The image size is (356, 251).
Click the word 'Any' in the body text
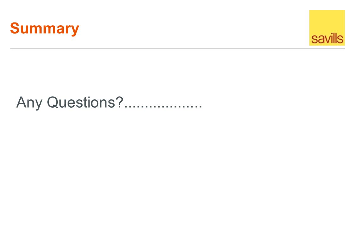[x=29, y=103]
